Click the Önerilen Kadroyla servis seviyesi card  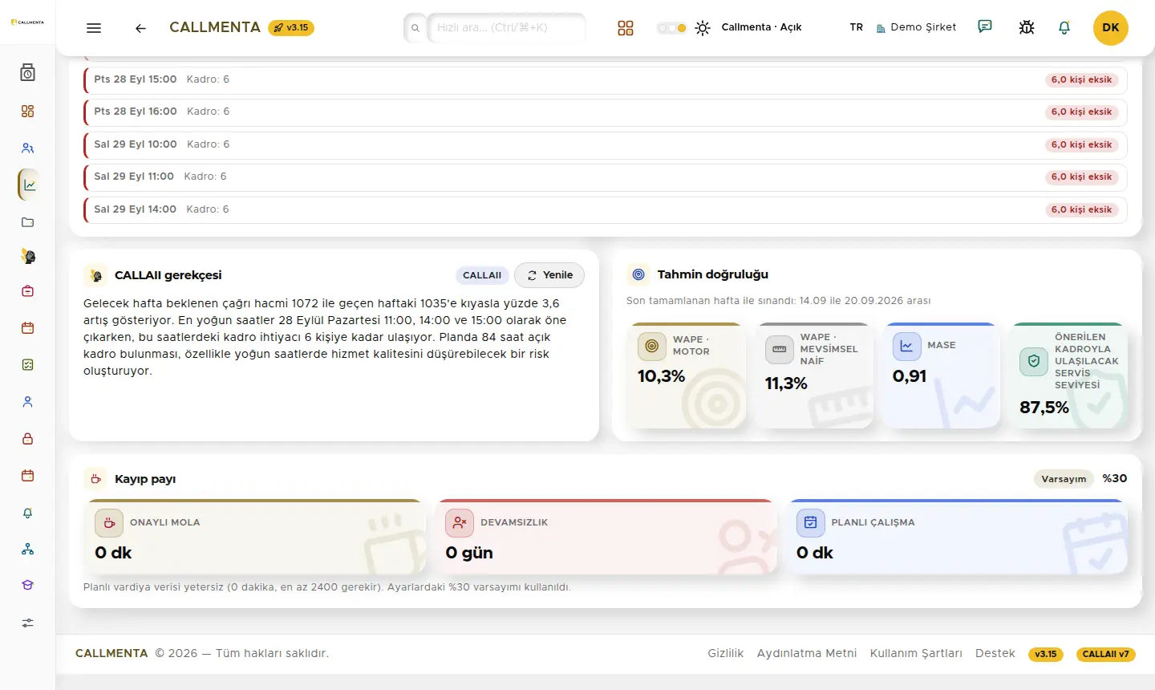1068,375
